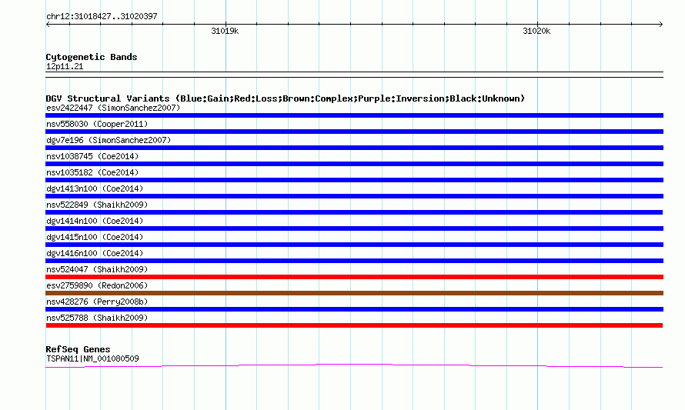The image size is (685, 410).
Task: Select the blue bar under dgv7e196
Action: point(354,148)
